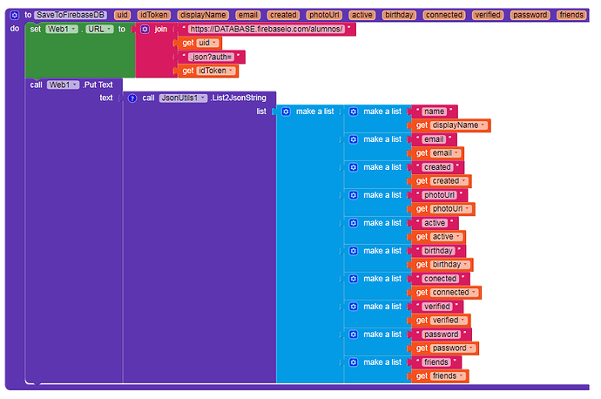Select the idToken parameter in procedure header
Viewport: 601px width, 399px height.
[x=153, y=15]
